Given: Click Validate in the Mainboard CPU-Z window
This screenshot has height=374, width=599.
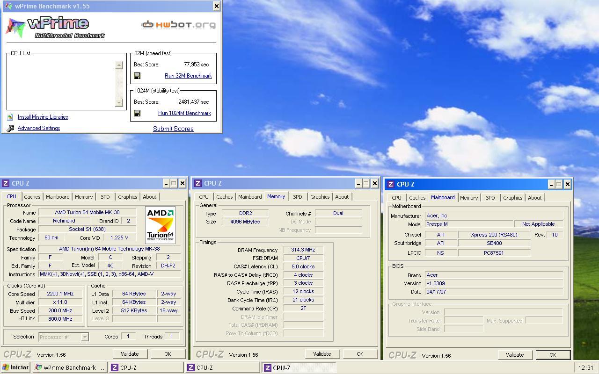Looking at the screenshot, I should (515, 355).
